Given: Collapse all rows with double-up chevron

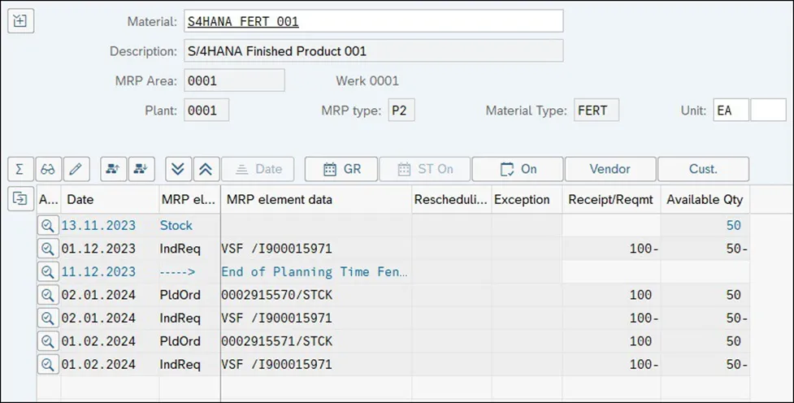Looking at the screenshot, I should 206,169.
